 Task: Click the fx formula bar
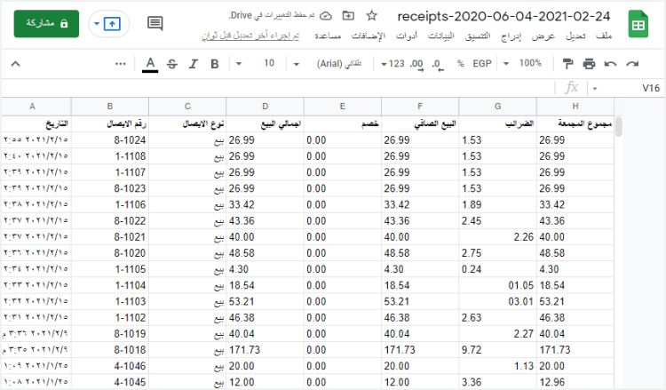pos(276,88)
